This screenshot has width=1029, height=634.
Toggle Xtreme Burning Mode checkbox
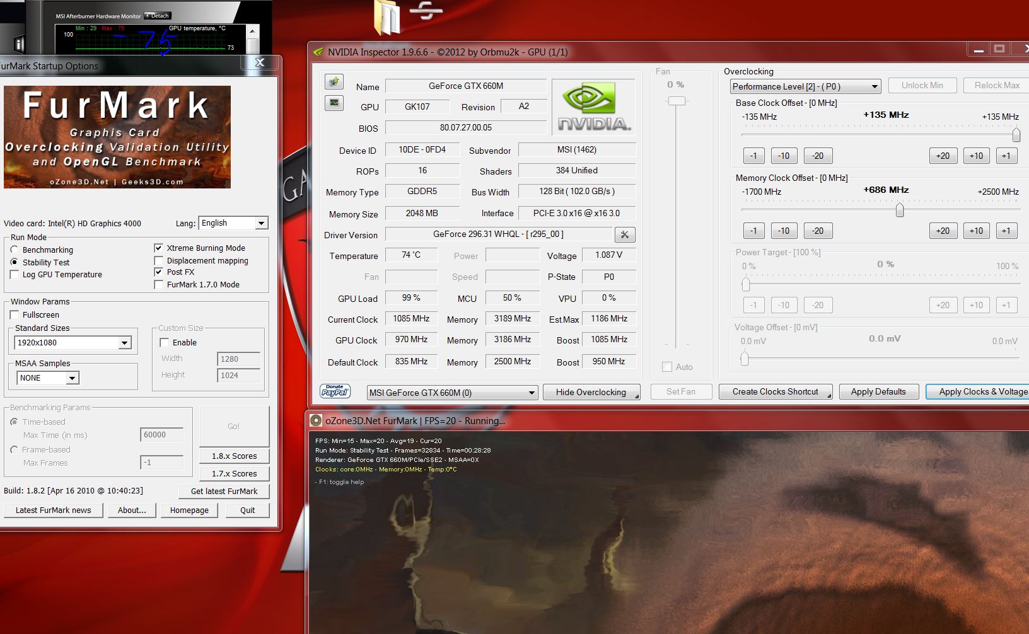pyautogui.click(x=159, y=248)
